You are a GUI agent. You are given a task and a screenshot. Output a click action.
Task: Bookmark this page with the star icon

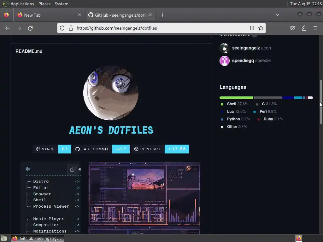[x=261, y=28]
